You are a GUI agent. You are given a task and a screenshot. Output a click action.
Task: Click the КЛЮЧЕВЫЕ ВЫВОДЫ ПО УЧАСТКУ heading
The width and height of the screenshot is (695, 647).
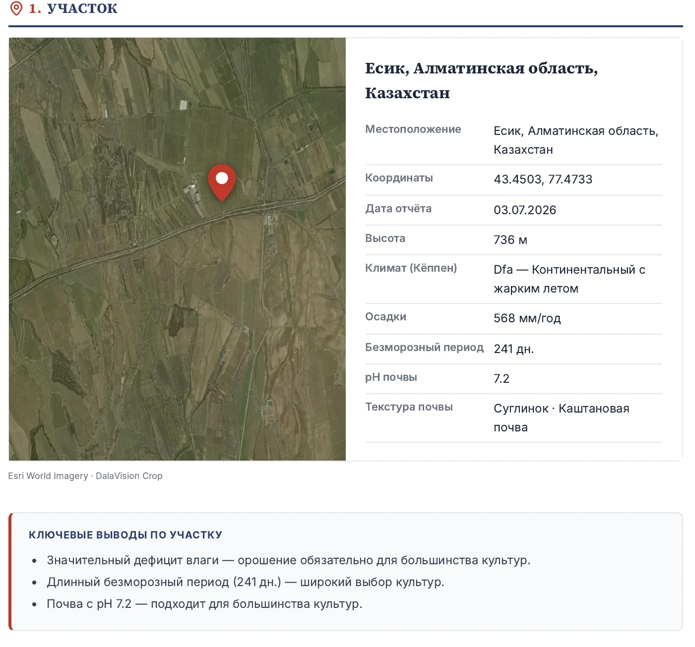point(126,535)
